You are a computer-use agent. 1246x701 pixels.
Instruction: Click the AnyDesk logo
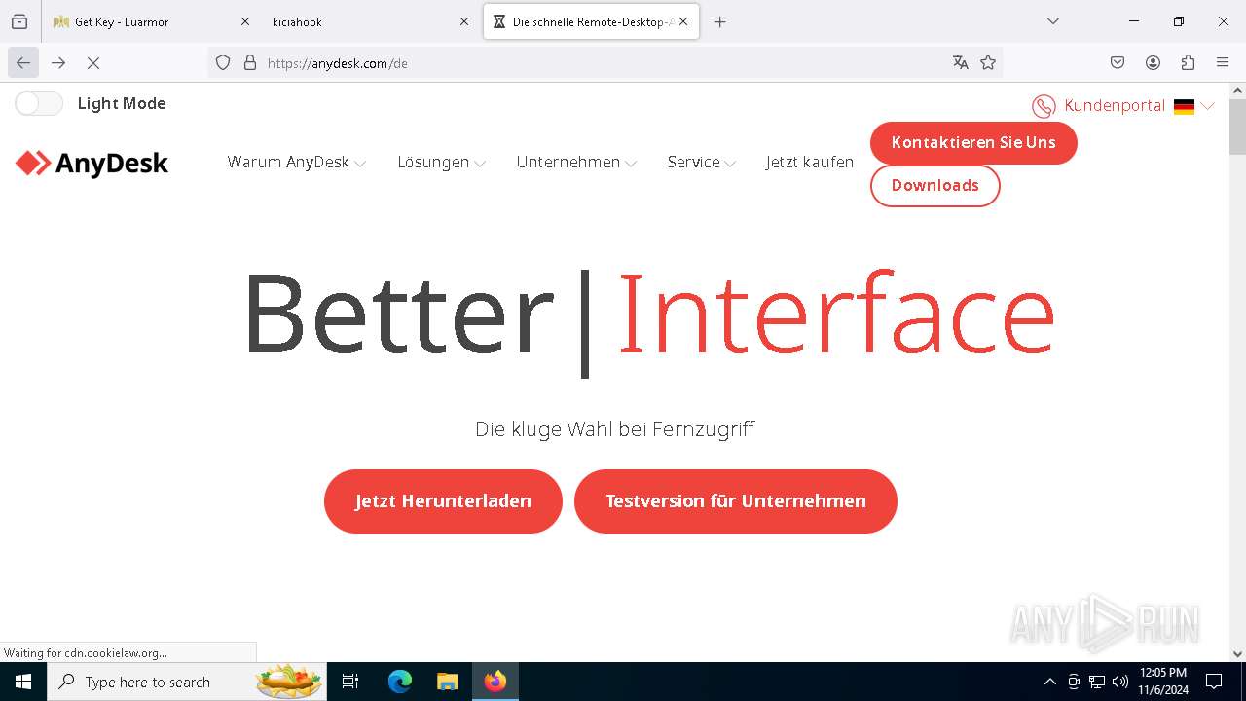(x=92, y=163)
